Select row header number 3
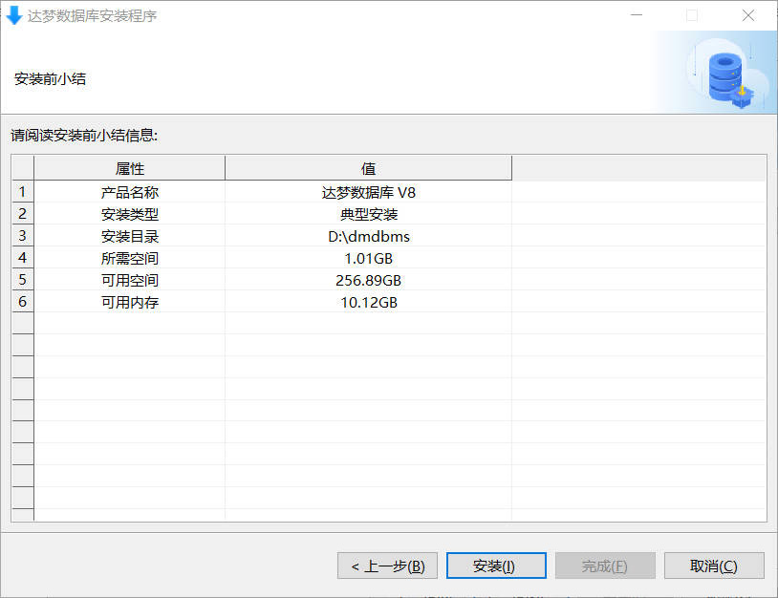778x598 pixels. coord(22,236)
